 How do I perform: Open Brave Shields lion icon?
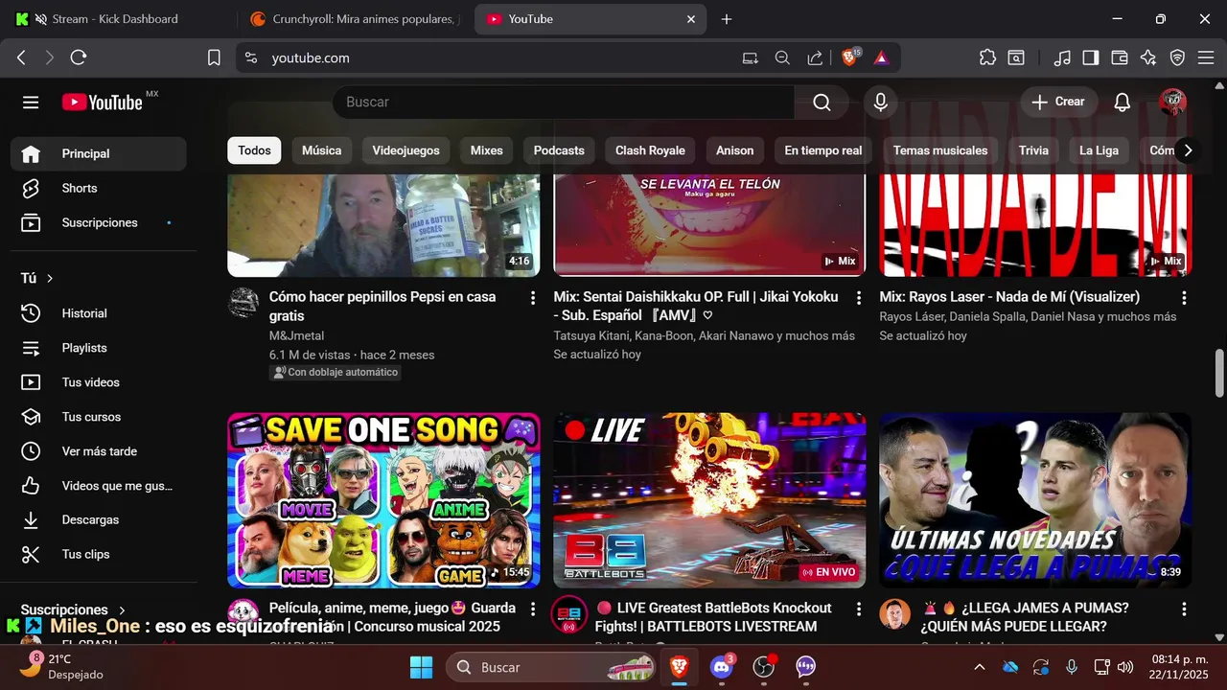point(849,57)
